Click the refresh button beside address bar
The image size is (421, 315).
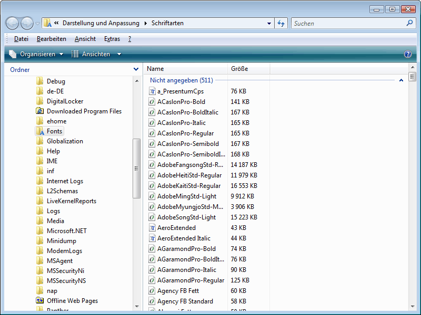281,24
